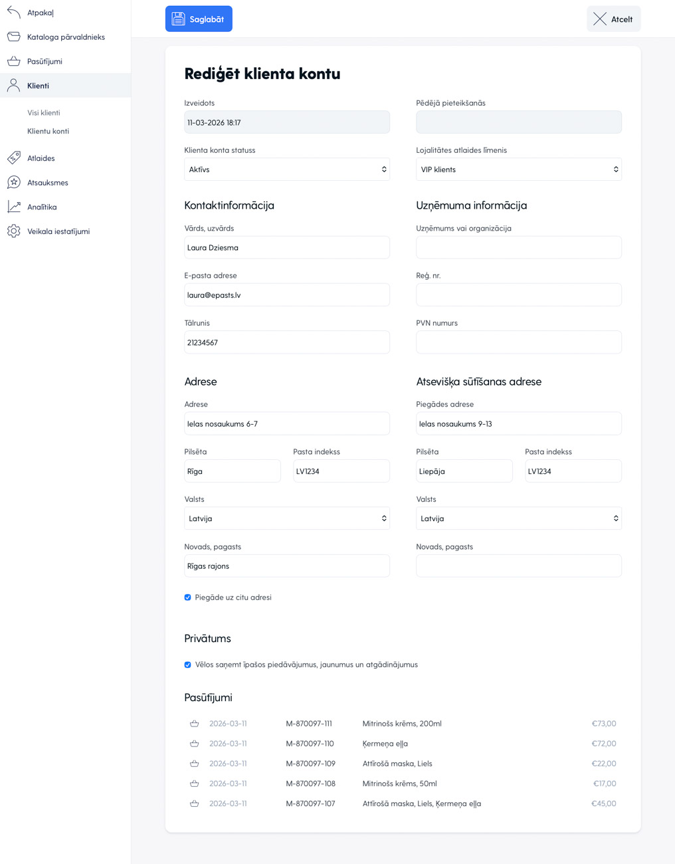Open the Valsts dropdown under Adrese

coord(286,518)
